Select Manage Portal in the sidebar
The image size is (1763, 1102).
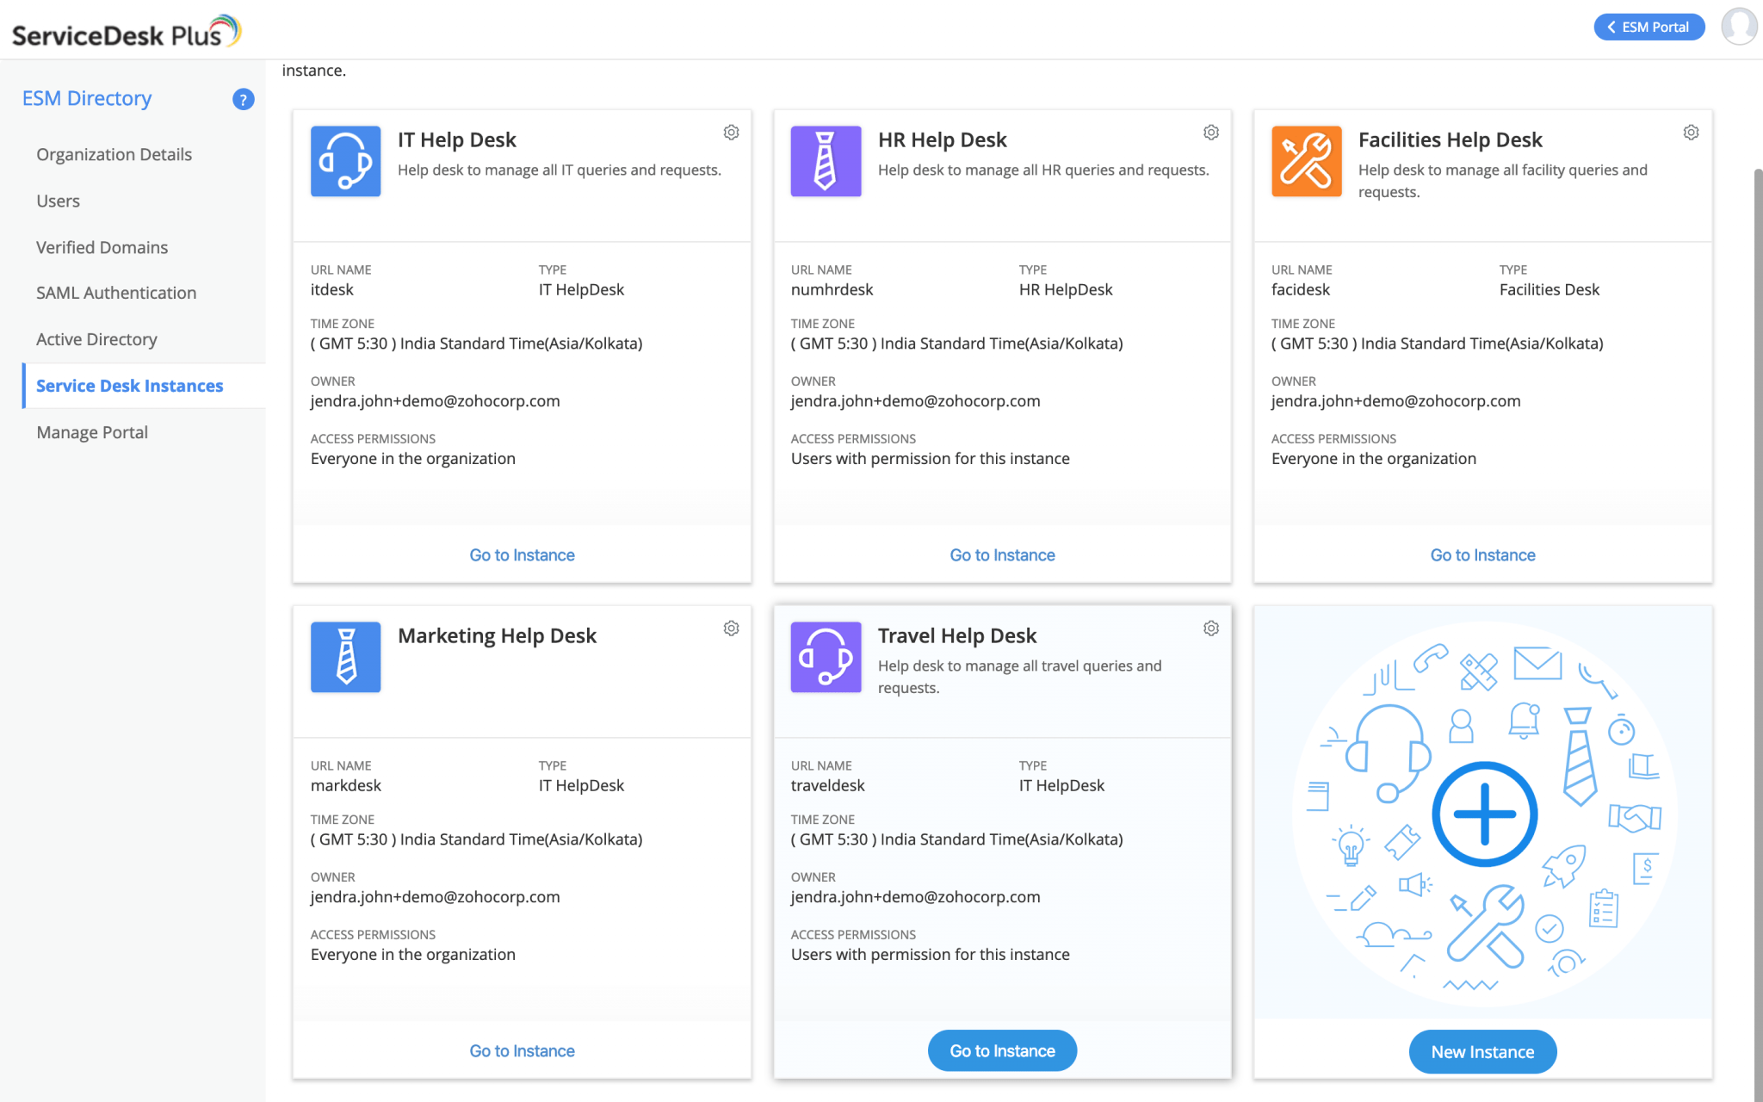[91, 431]
